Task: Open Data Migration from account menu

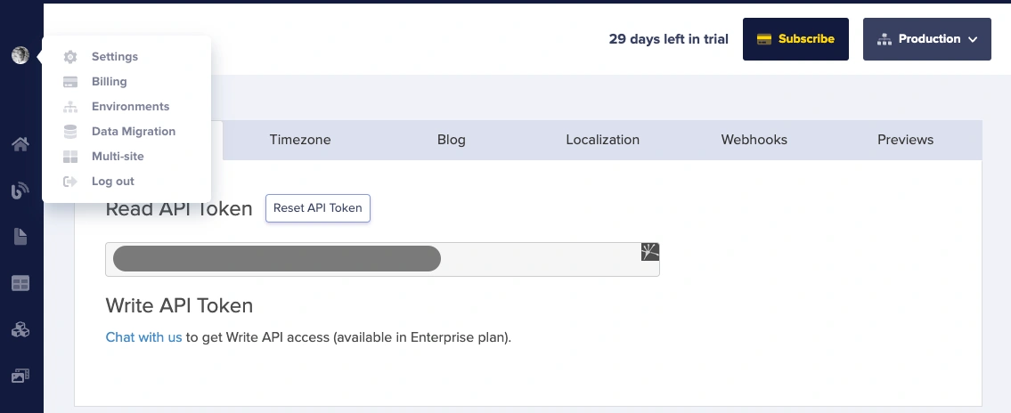Action: coord(133,132)
